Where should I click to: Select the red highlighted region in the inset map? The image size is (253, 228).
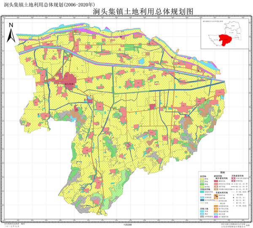(226, 40)
